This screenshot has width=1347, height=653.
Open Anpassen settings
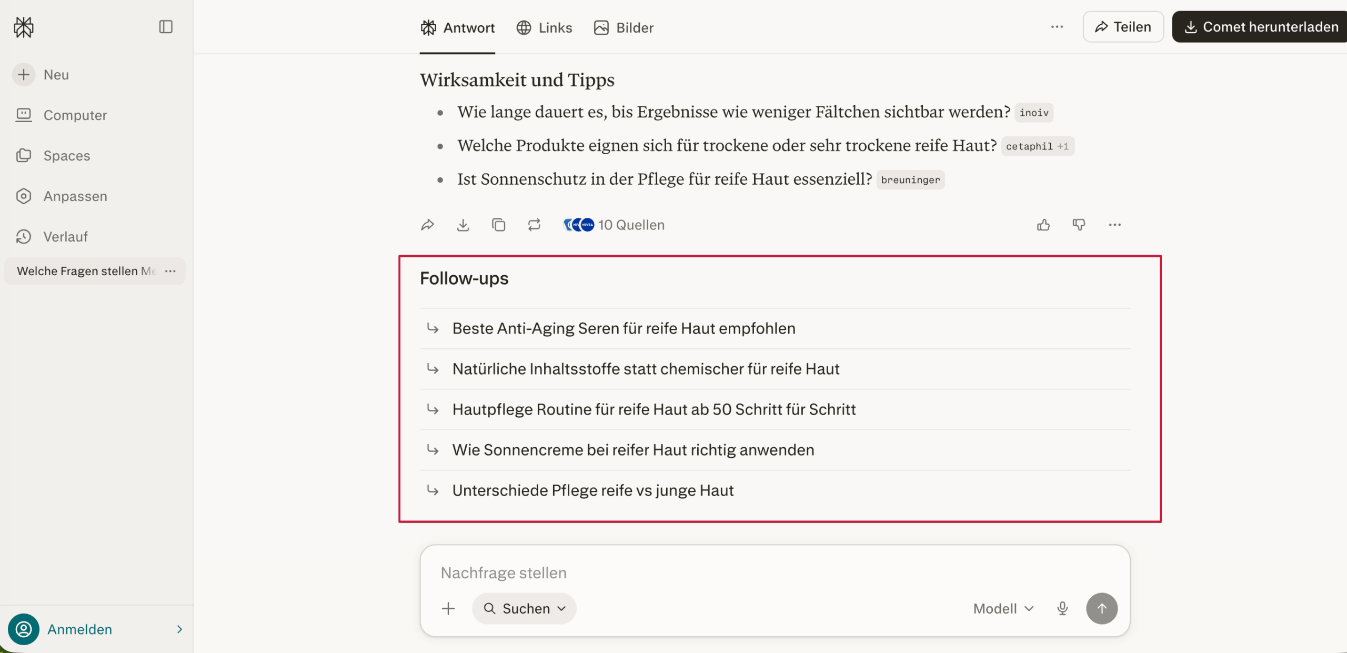[x=62, y=196]
